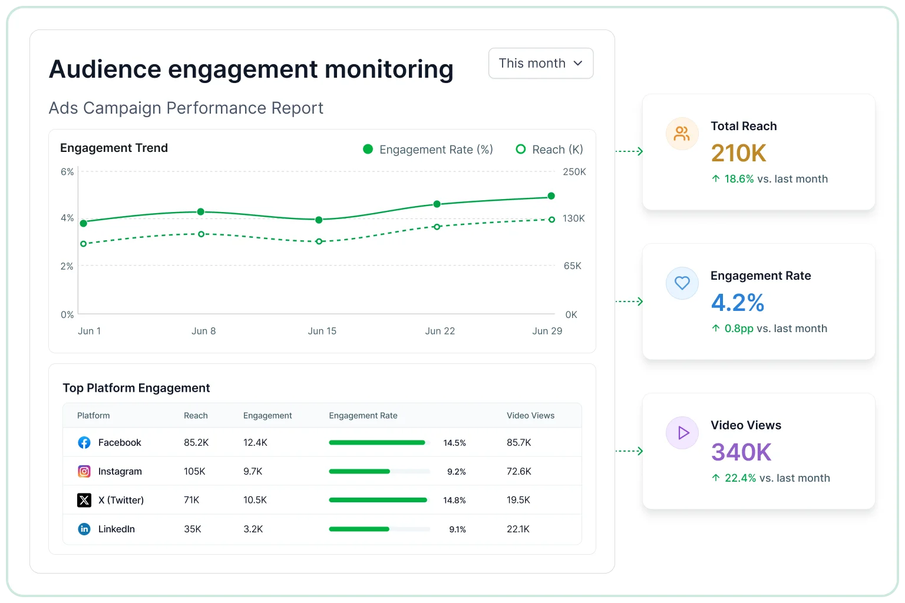Click Facebook engagement value 12.4K

255,442
